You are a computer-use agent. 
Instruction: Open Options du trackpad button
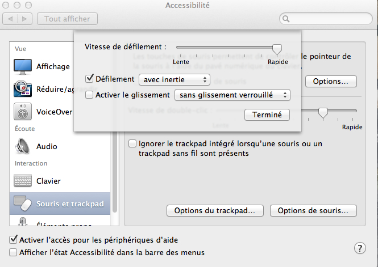[x=215, y=210]
